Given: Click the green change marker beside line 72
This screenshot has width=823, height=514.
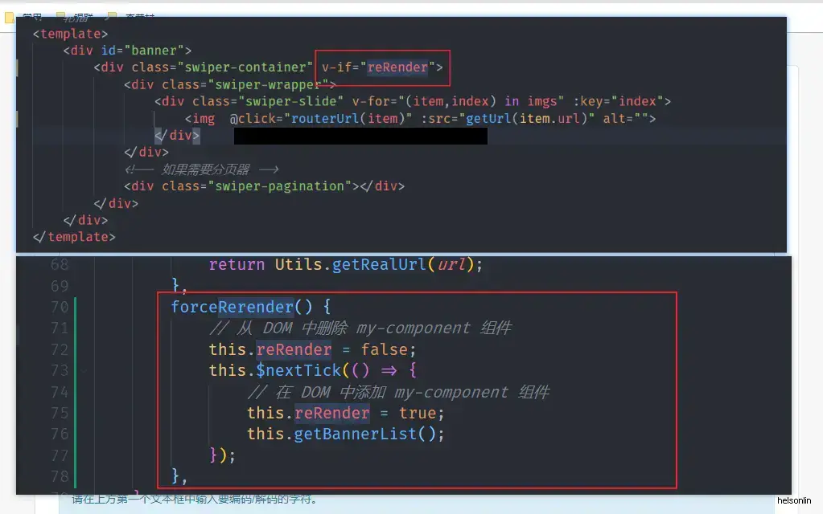Looking at the screenshot, I should (75, 349).
